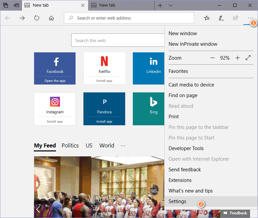The height and width of the screenshot is (218, 258).
Task: Select the Politics feed tab
Action: click(70, 145)
